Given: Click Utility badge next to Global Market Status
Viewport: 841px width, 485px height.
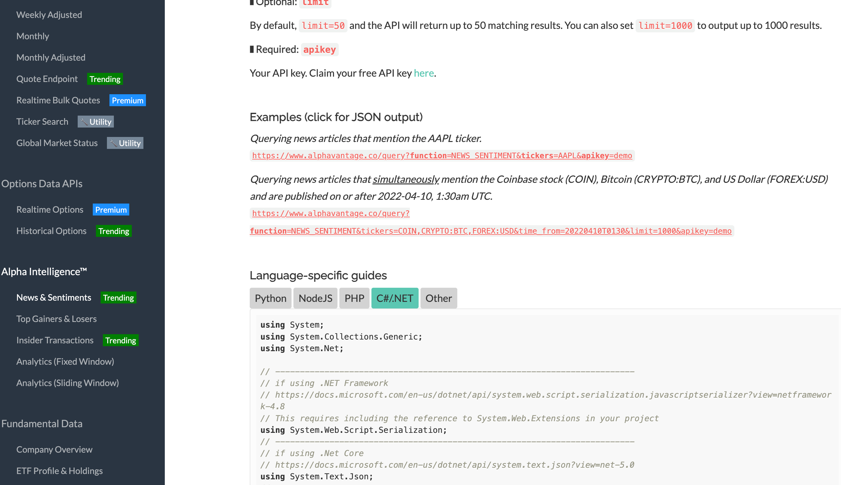Looking at the screenshot, I should [x=125, y=143].
